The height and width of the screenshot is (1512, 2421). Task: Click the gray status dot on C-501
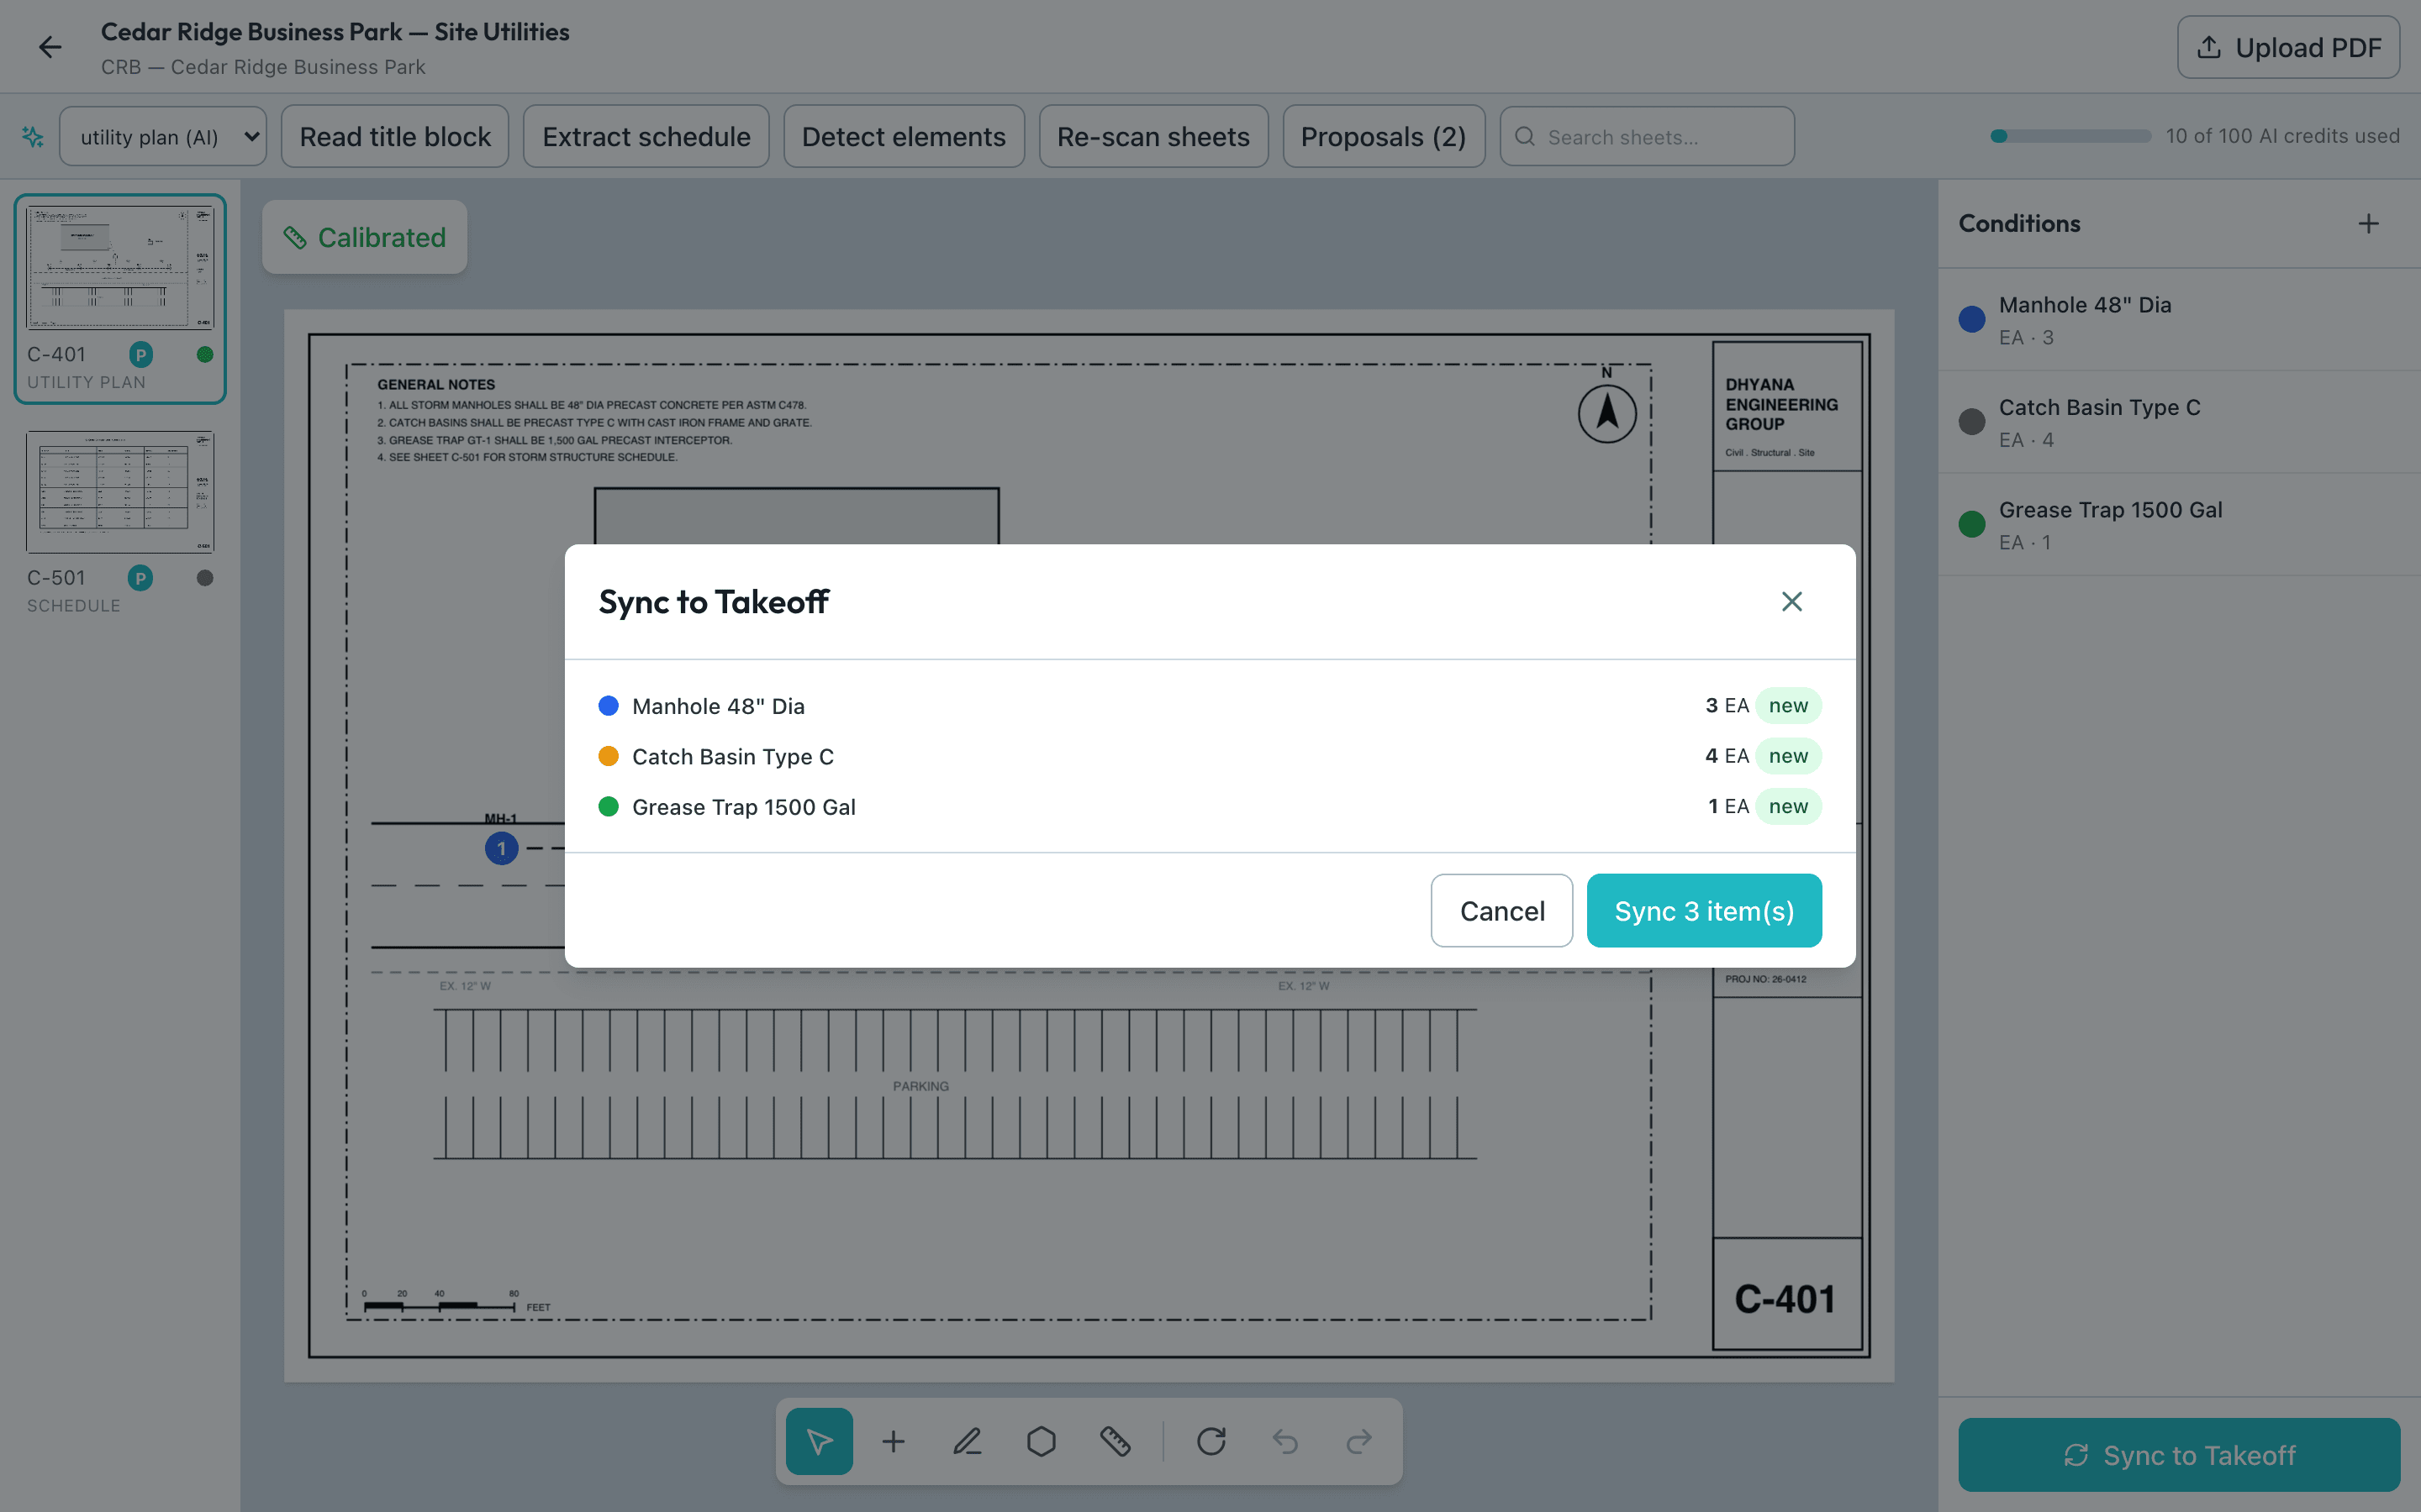(205, 578)
